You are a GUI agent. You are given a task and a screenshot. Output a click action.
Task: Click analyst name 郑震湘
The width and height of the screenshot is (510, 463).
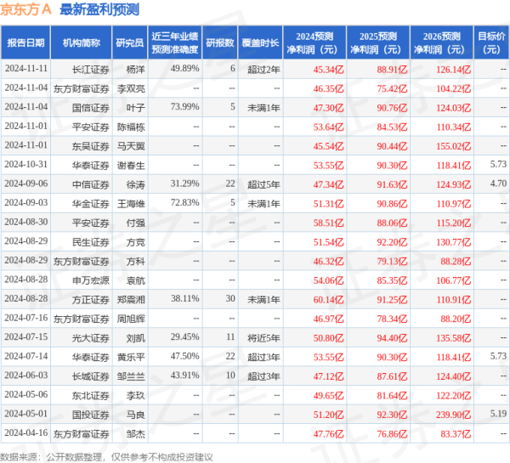point(129,298)
